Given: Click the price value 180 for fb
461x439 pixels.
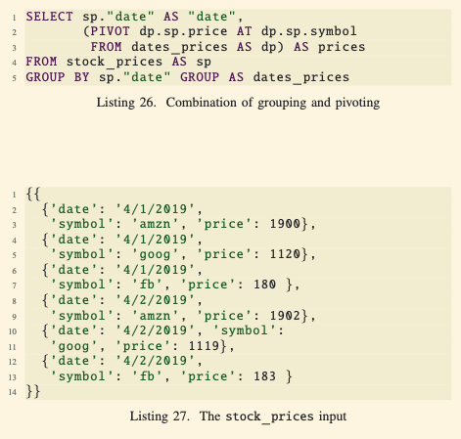Looking at the screenshot, I should click(x=265, y=285).
